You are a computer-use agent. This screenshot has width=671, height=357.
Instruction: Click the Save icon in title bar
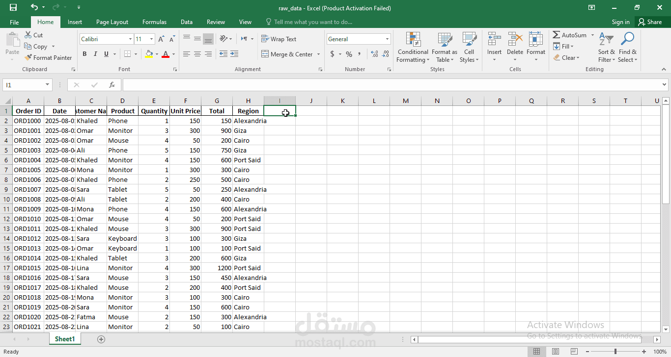pyautogui.click(x=13, y=7)
